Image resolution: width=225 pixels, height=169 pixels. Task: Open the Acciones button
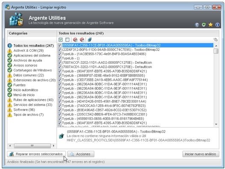[81, 154]
